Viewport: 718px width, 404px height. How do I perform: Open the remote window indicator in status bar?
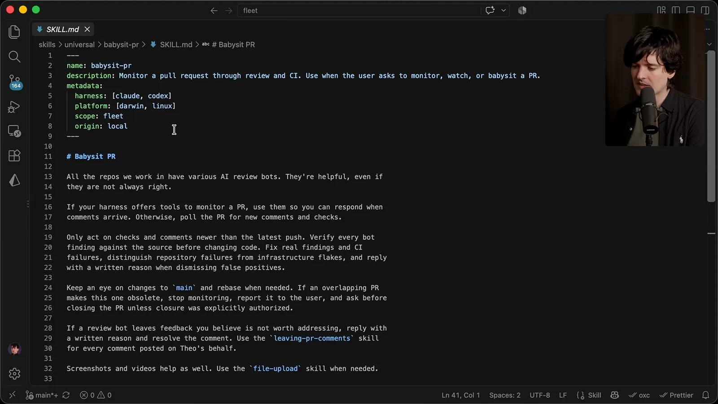click(12, 395)
